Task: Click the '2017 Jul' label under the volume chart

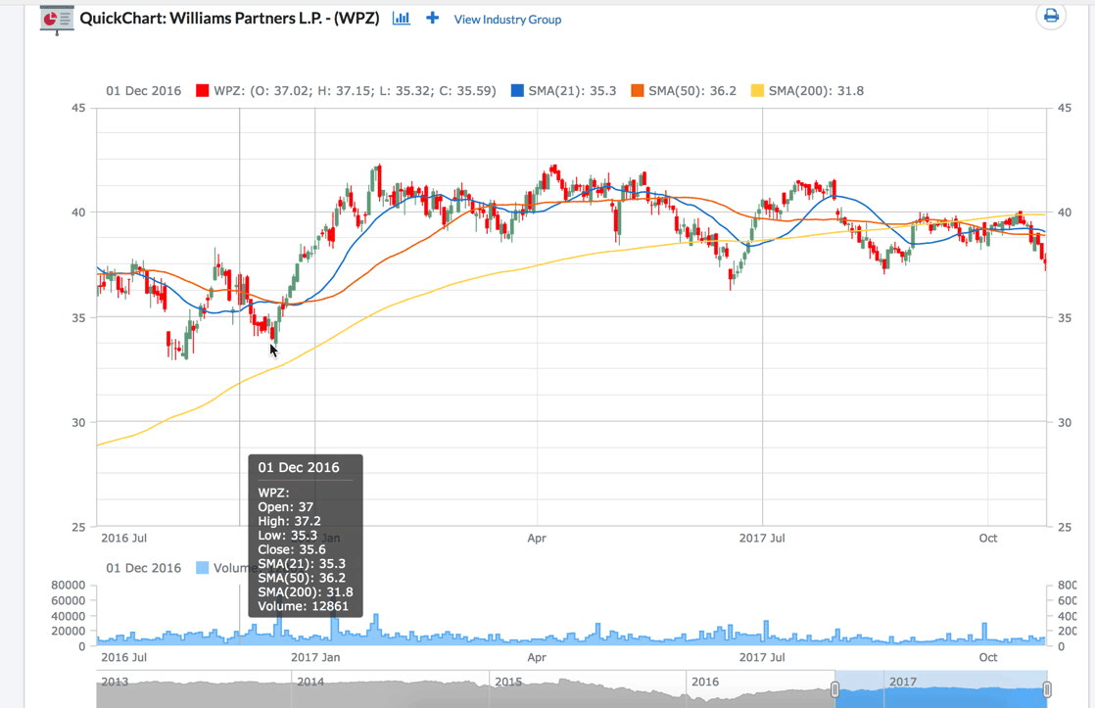Action: 762,657
